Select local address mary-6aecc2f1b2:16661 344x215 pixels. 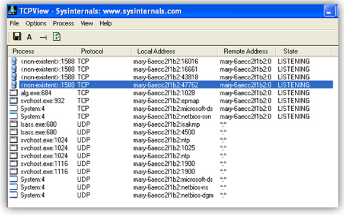pyautogui.click(x=165, y=69)
